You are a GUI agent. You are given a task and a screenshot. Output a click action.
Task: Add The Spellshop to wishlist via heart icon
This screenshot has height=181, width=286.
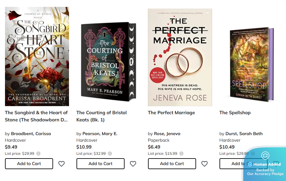coord(276,164)
